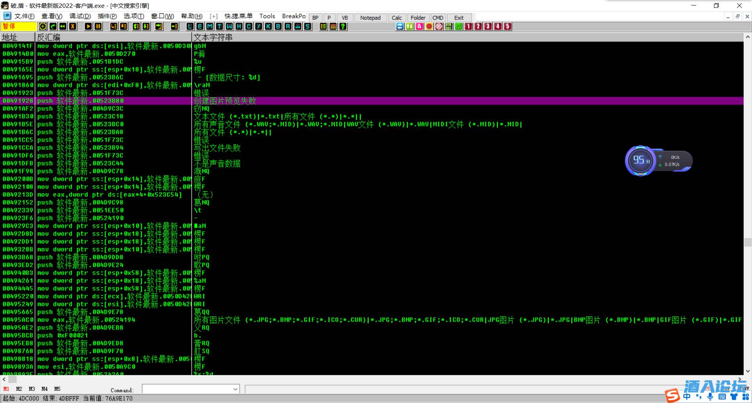Show the Log window with L icon
The image size is (752, 403).
pyautogui.click(x=190, y=26)
